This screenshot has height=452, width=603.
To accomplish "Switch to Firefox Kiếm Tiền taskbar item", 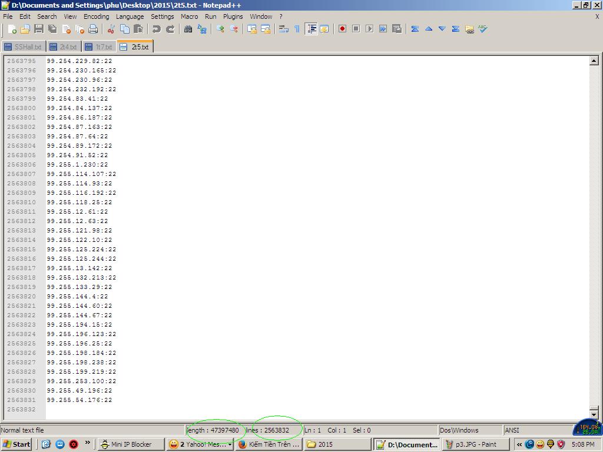I will coord(269,444).
